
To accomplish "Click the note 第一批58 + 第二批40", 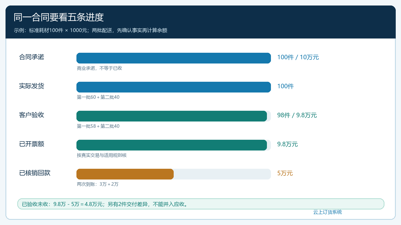I will [x=98, y=126].
